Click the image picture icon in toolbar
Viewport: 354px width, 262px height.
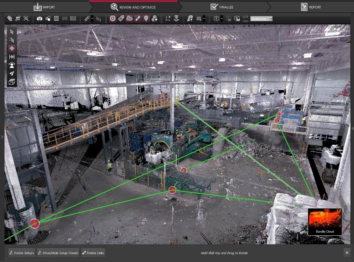click(x=73, y=19)
